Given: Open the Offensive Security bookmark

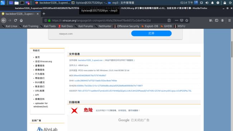Looking at the screenshot, I should tap(126, 26).
